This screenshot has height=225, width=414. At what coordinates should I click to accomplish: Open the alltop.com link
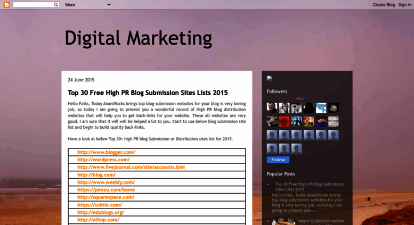98,220
